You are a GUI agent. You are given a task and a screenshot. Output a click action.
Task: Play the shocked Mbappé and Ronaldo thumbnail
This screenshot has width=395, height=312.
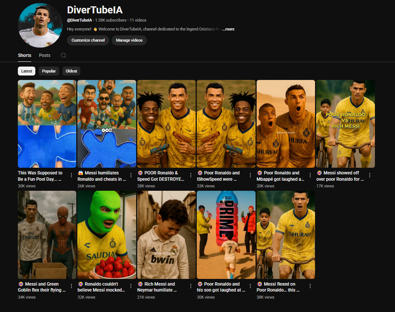pos(286,124)
